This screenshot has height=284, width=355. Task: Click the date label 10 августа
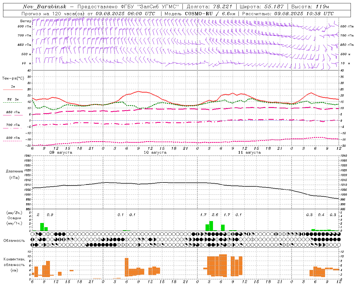point(155,153)
